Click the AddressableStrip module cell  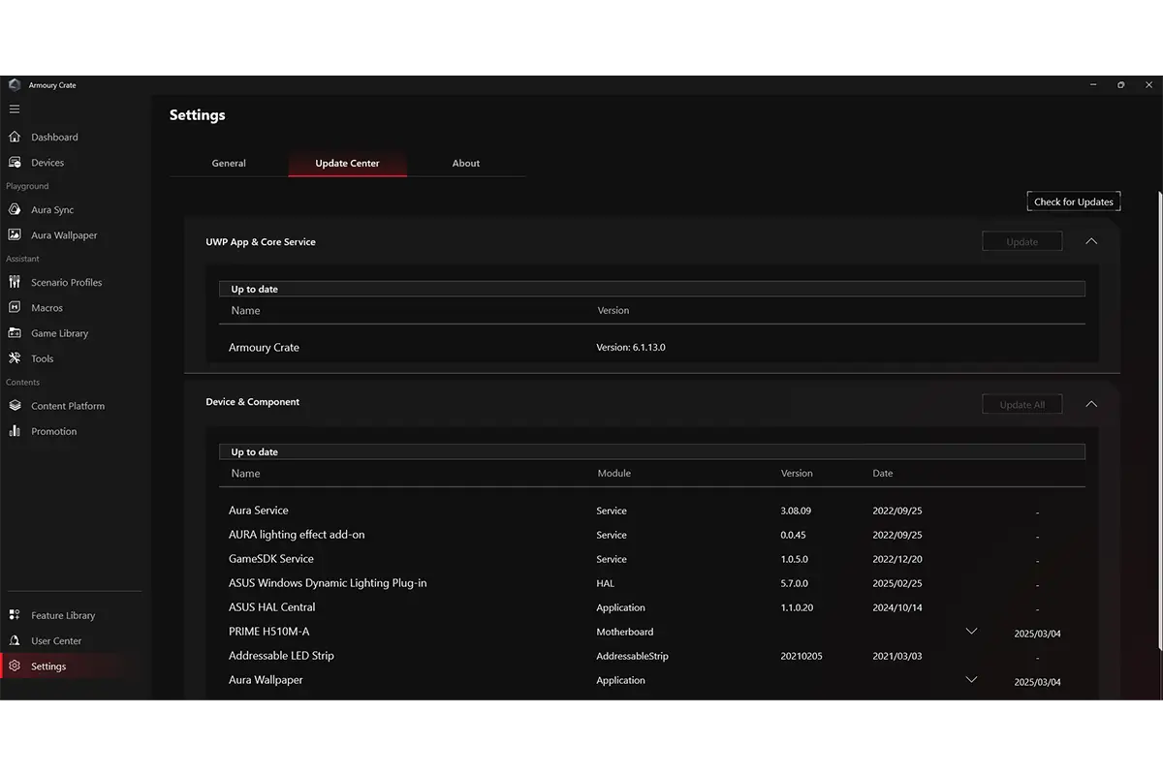[633, 656]
